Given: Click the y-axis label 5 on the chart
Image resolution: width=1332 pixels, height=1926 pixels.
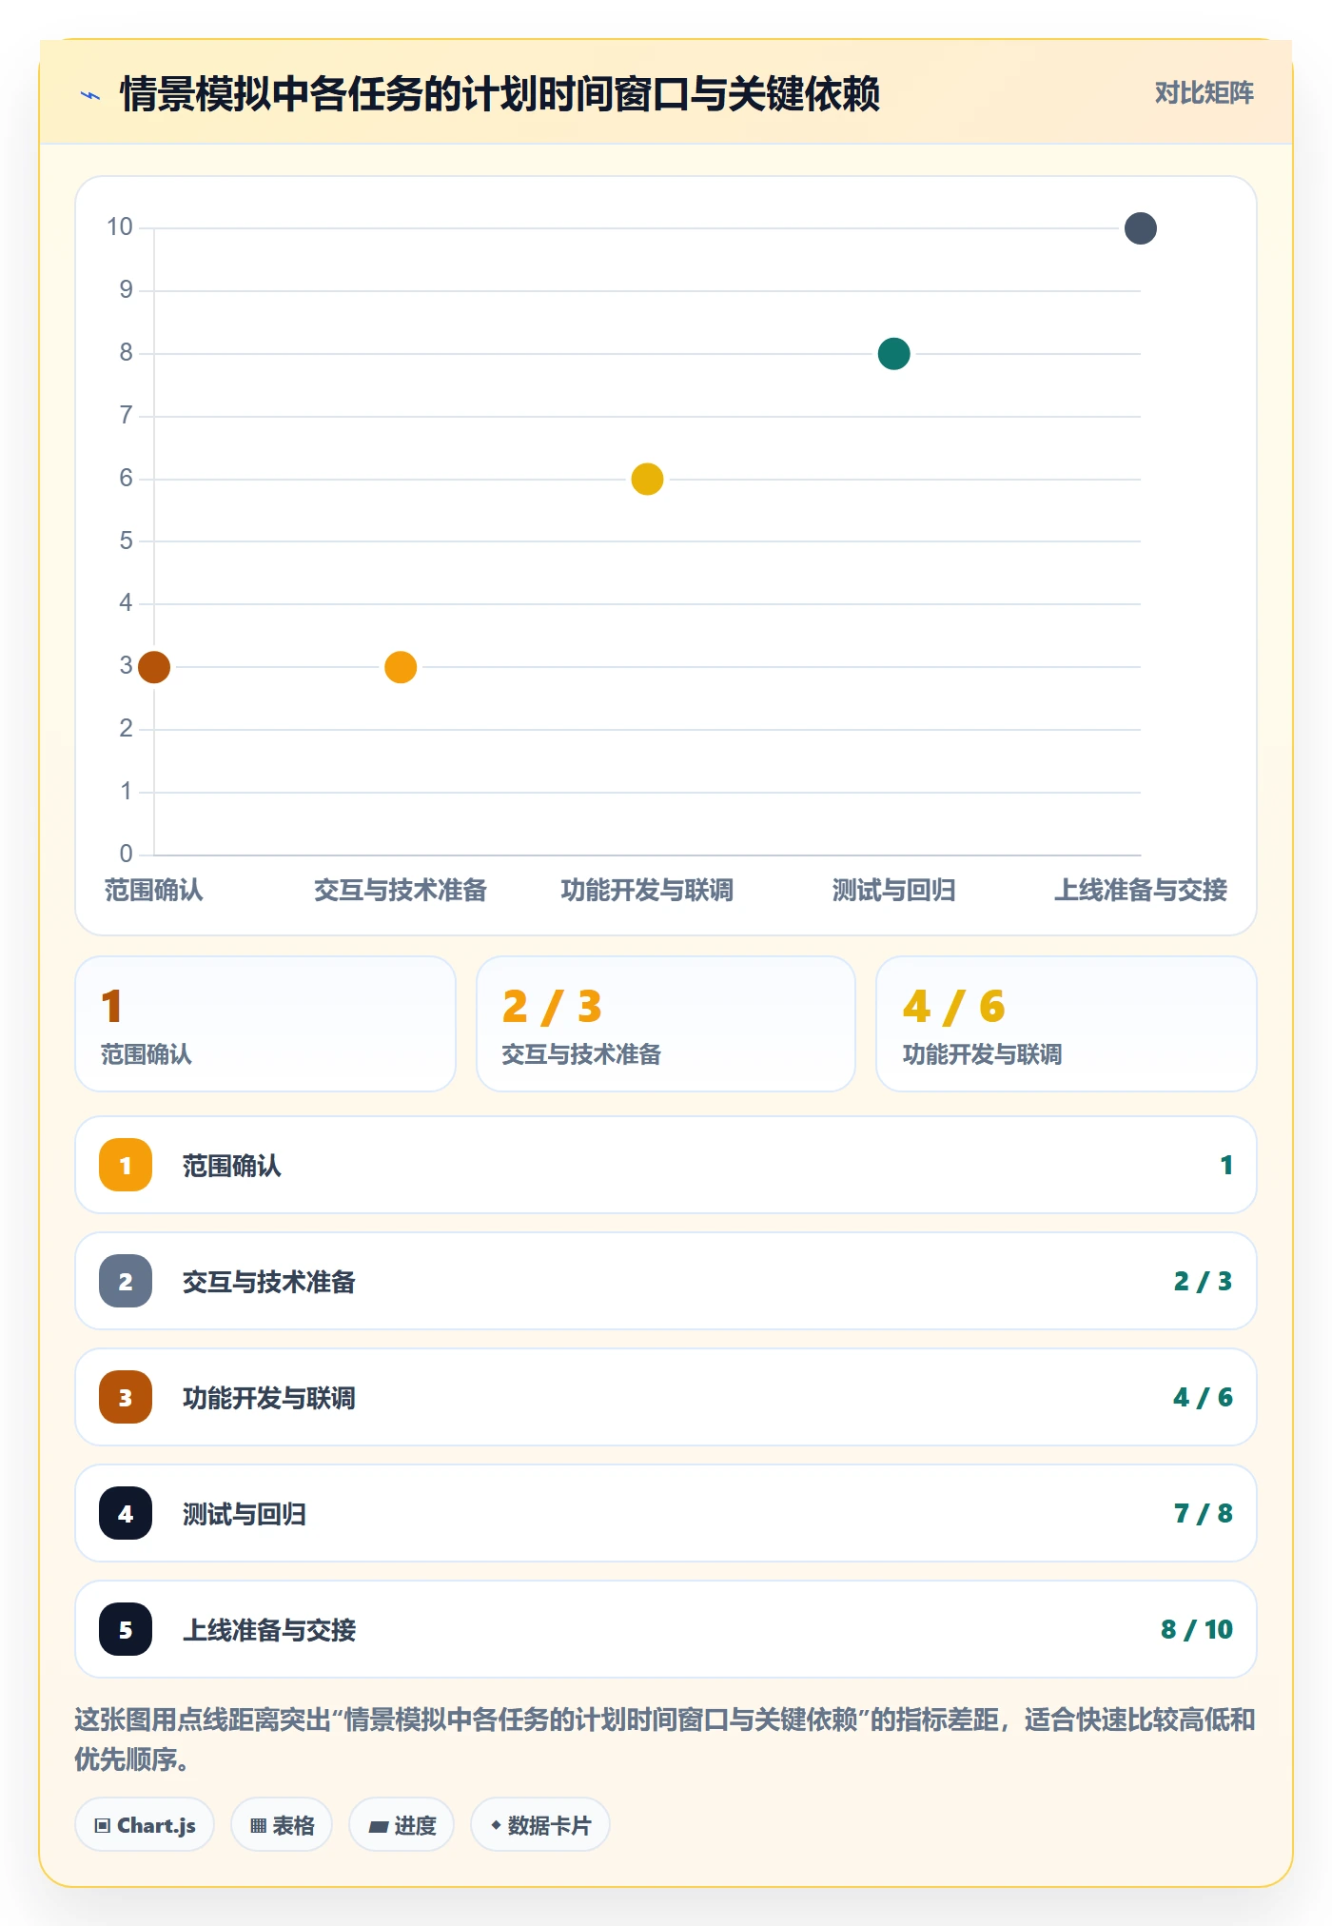Looking at the screenshot, I should [x=126, y=540].
